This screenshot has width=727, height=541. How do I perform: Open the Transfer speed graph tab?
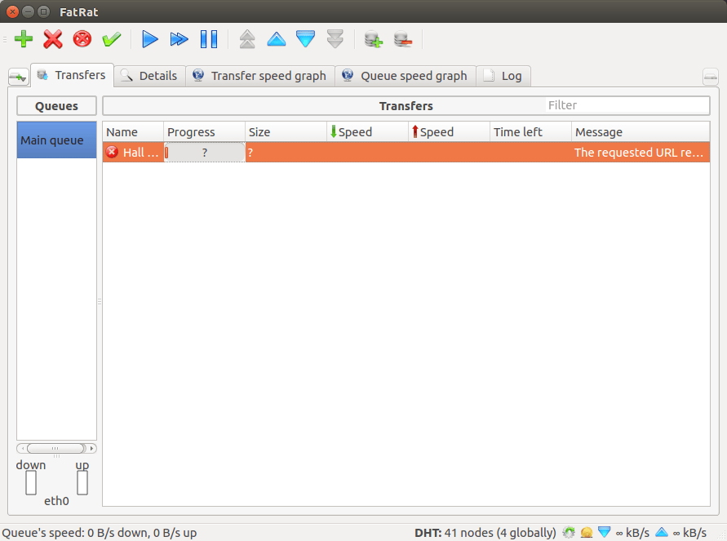pyautogui.click(x=260, y=76)
